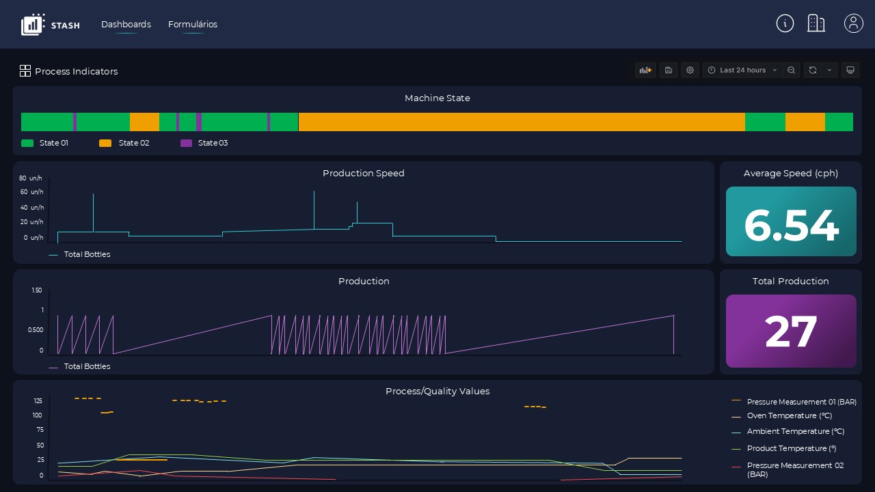Viewport: 875px width, 492px height.
Task: Refresh the dashboard data
Action: (x=813, y=70)
